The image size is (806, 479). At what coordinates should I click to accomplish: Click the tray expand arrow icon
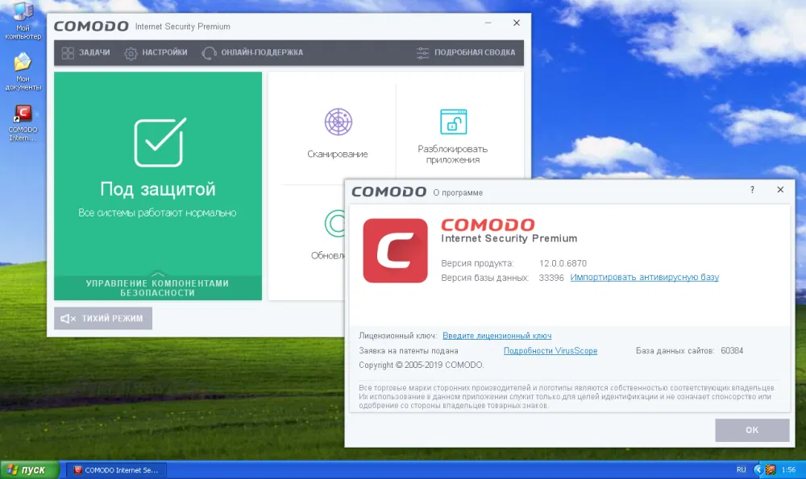click(757, 470)
